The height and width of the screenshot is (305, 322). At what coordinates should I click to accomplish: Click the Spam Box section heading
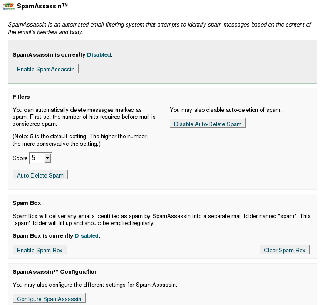click(x=27, y=203)
